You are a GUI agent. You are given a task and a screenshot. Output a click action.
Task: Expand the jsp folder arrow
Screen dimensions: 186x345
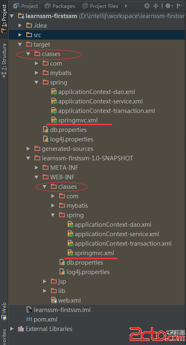coord(45,281)
